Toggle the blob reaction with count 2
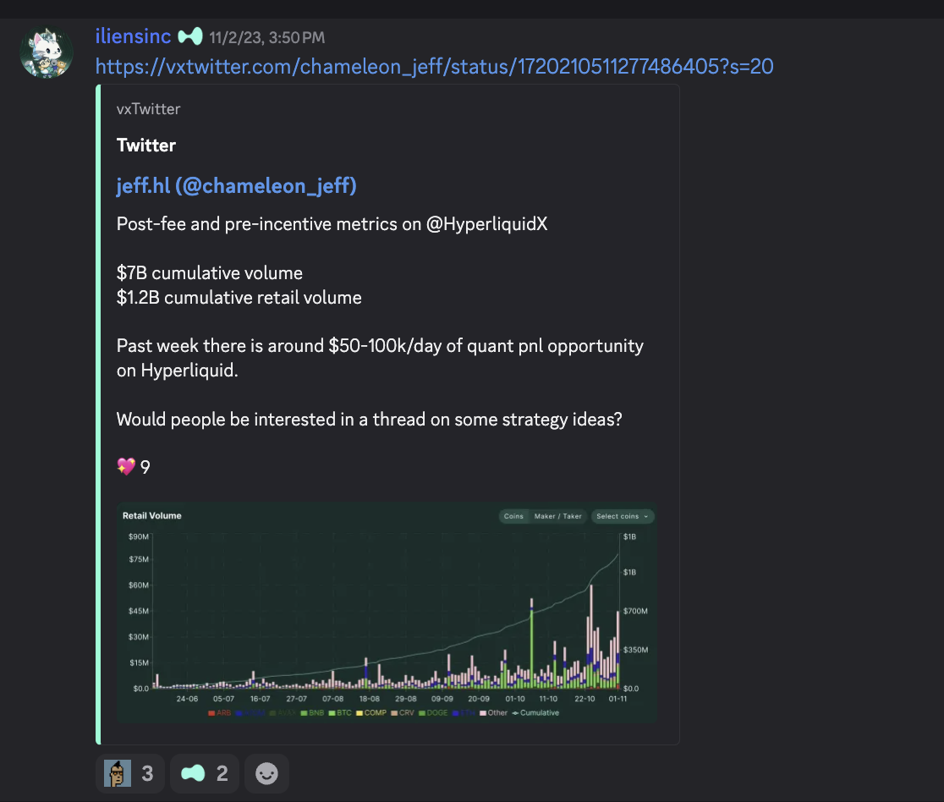944x802 pixels. (205, 774)
